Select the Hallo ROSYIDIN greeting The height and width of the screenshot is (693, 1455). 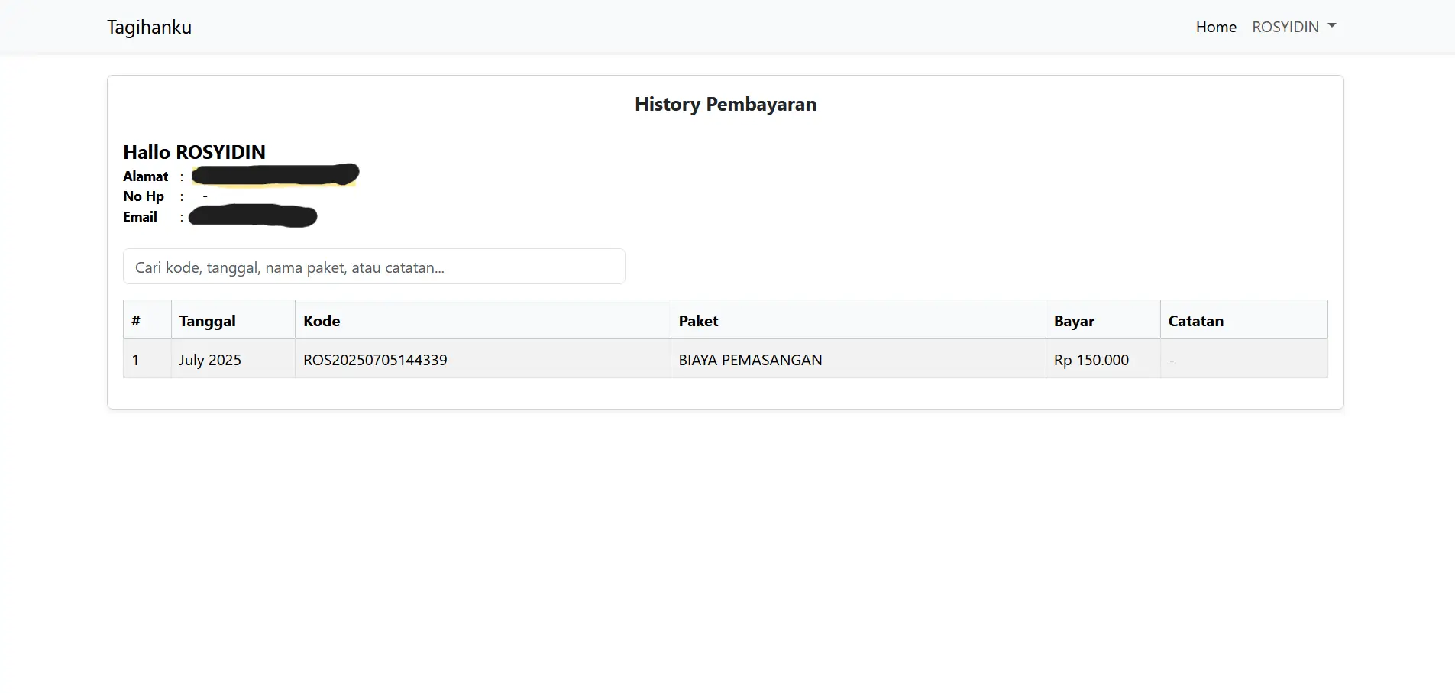(195, 152)
